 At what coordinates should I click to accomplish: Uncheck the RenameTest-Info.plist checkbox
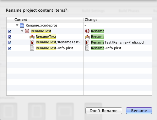click(10, 48)
